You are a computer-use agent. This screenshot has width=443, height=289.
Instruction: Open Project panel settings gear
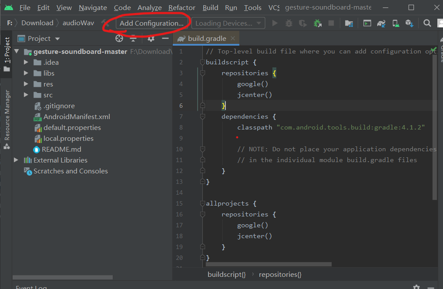pyautogui.click(x=150, y=38)
